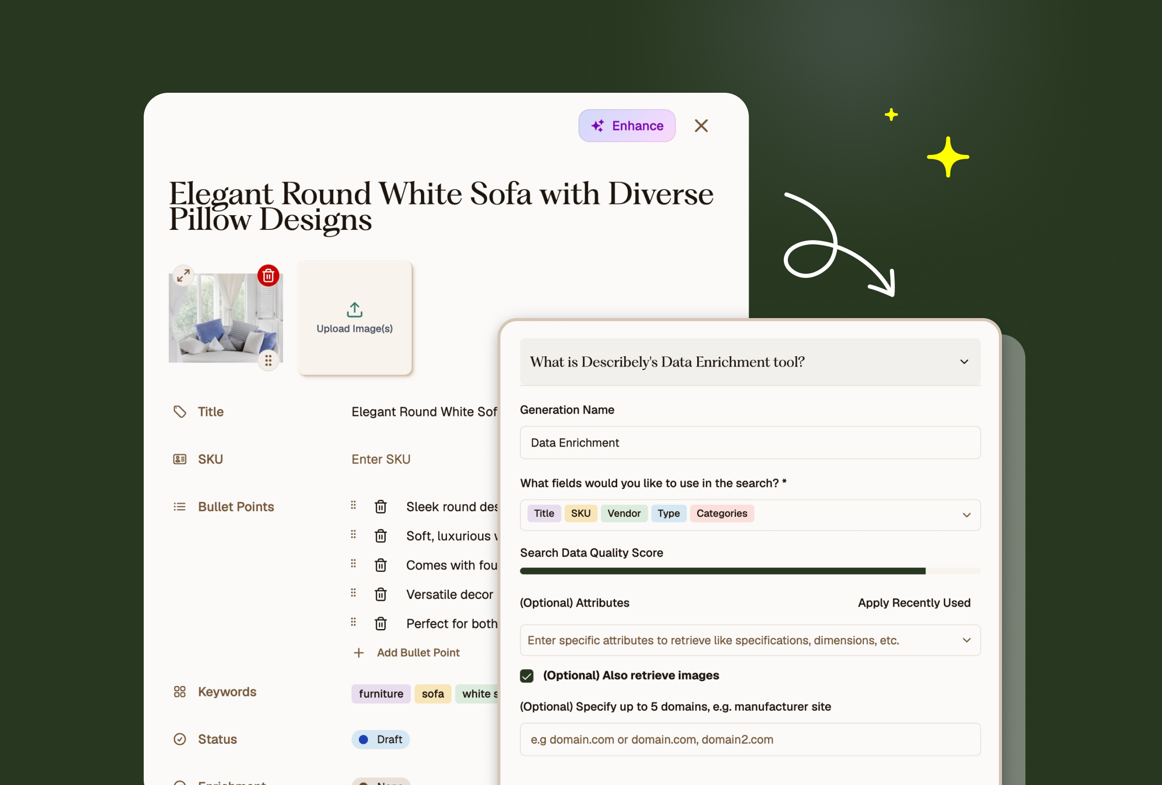Delete the 'Versatile decor' bullet point
This screenshot has width=1162, height=785.
pyautogui.click(x=381, y=594)
